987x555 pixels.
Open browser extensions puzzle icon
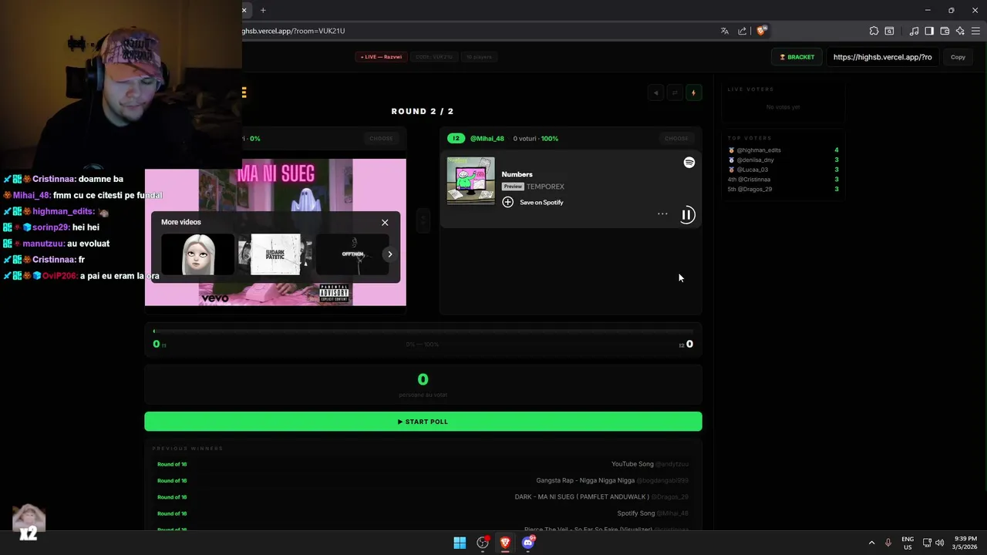click(874, 31)
